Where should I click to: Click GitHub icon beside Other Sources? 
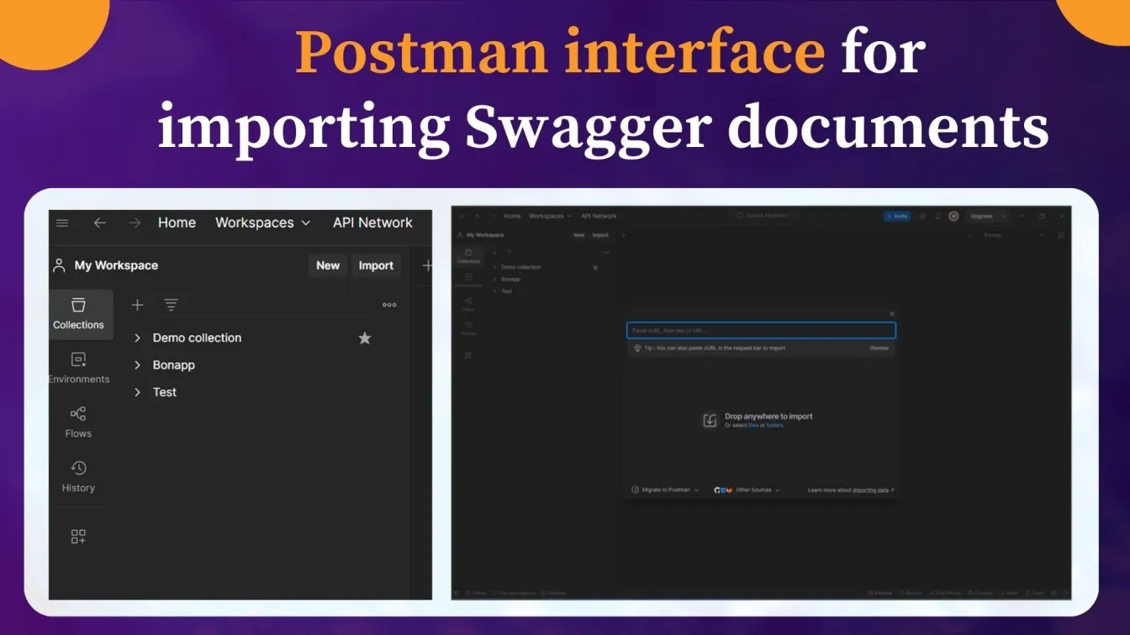717,490
